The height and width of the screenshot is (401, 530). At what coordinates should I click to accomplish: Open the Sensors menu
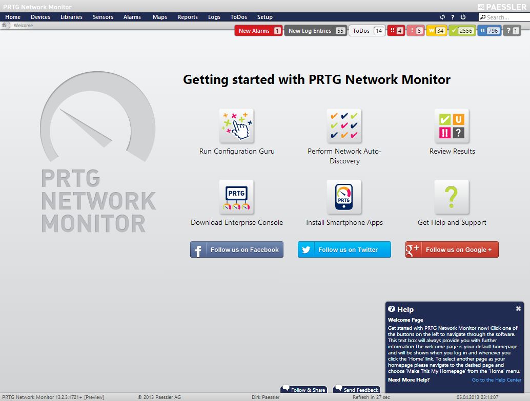point(103,17)
